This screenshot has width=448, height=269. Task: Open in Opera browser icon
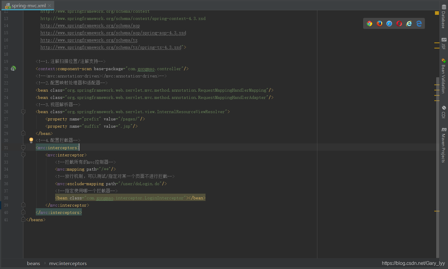(x=399, y=24)
